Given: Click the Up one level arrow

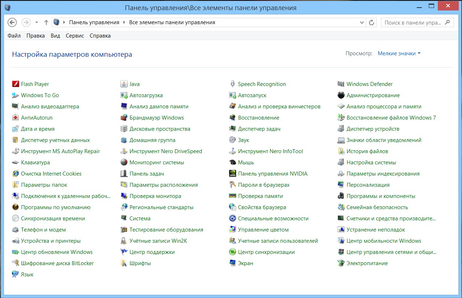Looking at the screenshot, I should coord(46,22).
